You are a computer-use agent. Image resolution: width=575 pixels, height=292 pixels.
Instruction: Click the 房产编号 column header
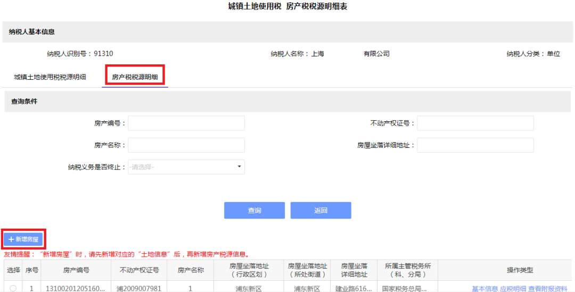click(x=76, y=270)
